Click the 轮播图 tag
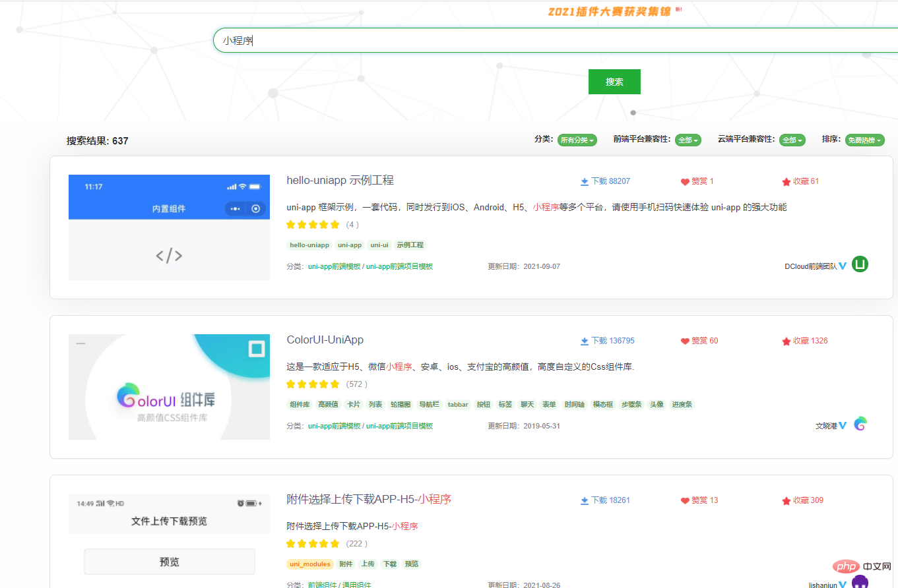This screenshot has width=898, height=588. click(x=401, y=405)
